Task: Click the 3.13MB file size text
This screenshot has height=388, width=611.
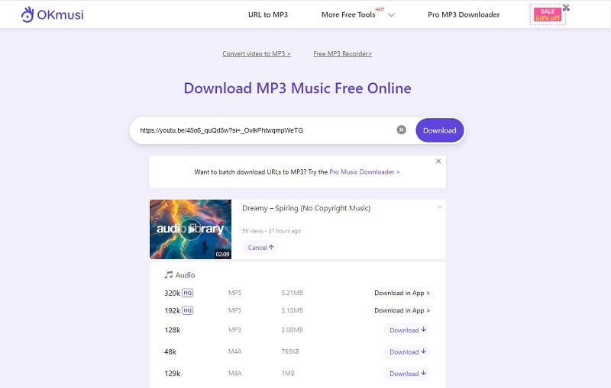Action: pyautogui.click(x=292, y=310)
